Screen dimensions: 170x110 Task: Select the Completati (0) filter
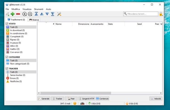[21, 36]
